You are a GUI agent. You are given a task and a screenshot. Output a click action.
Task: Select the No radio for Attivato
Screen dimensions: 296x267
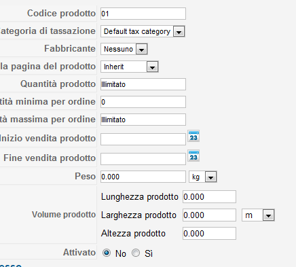(107, 253)
